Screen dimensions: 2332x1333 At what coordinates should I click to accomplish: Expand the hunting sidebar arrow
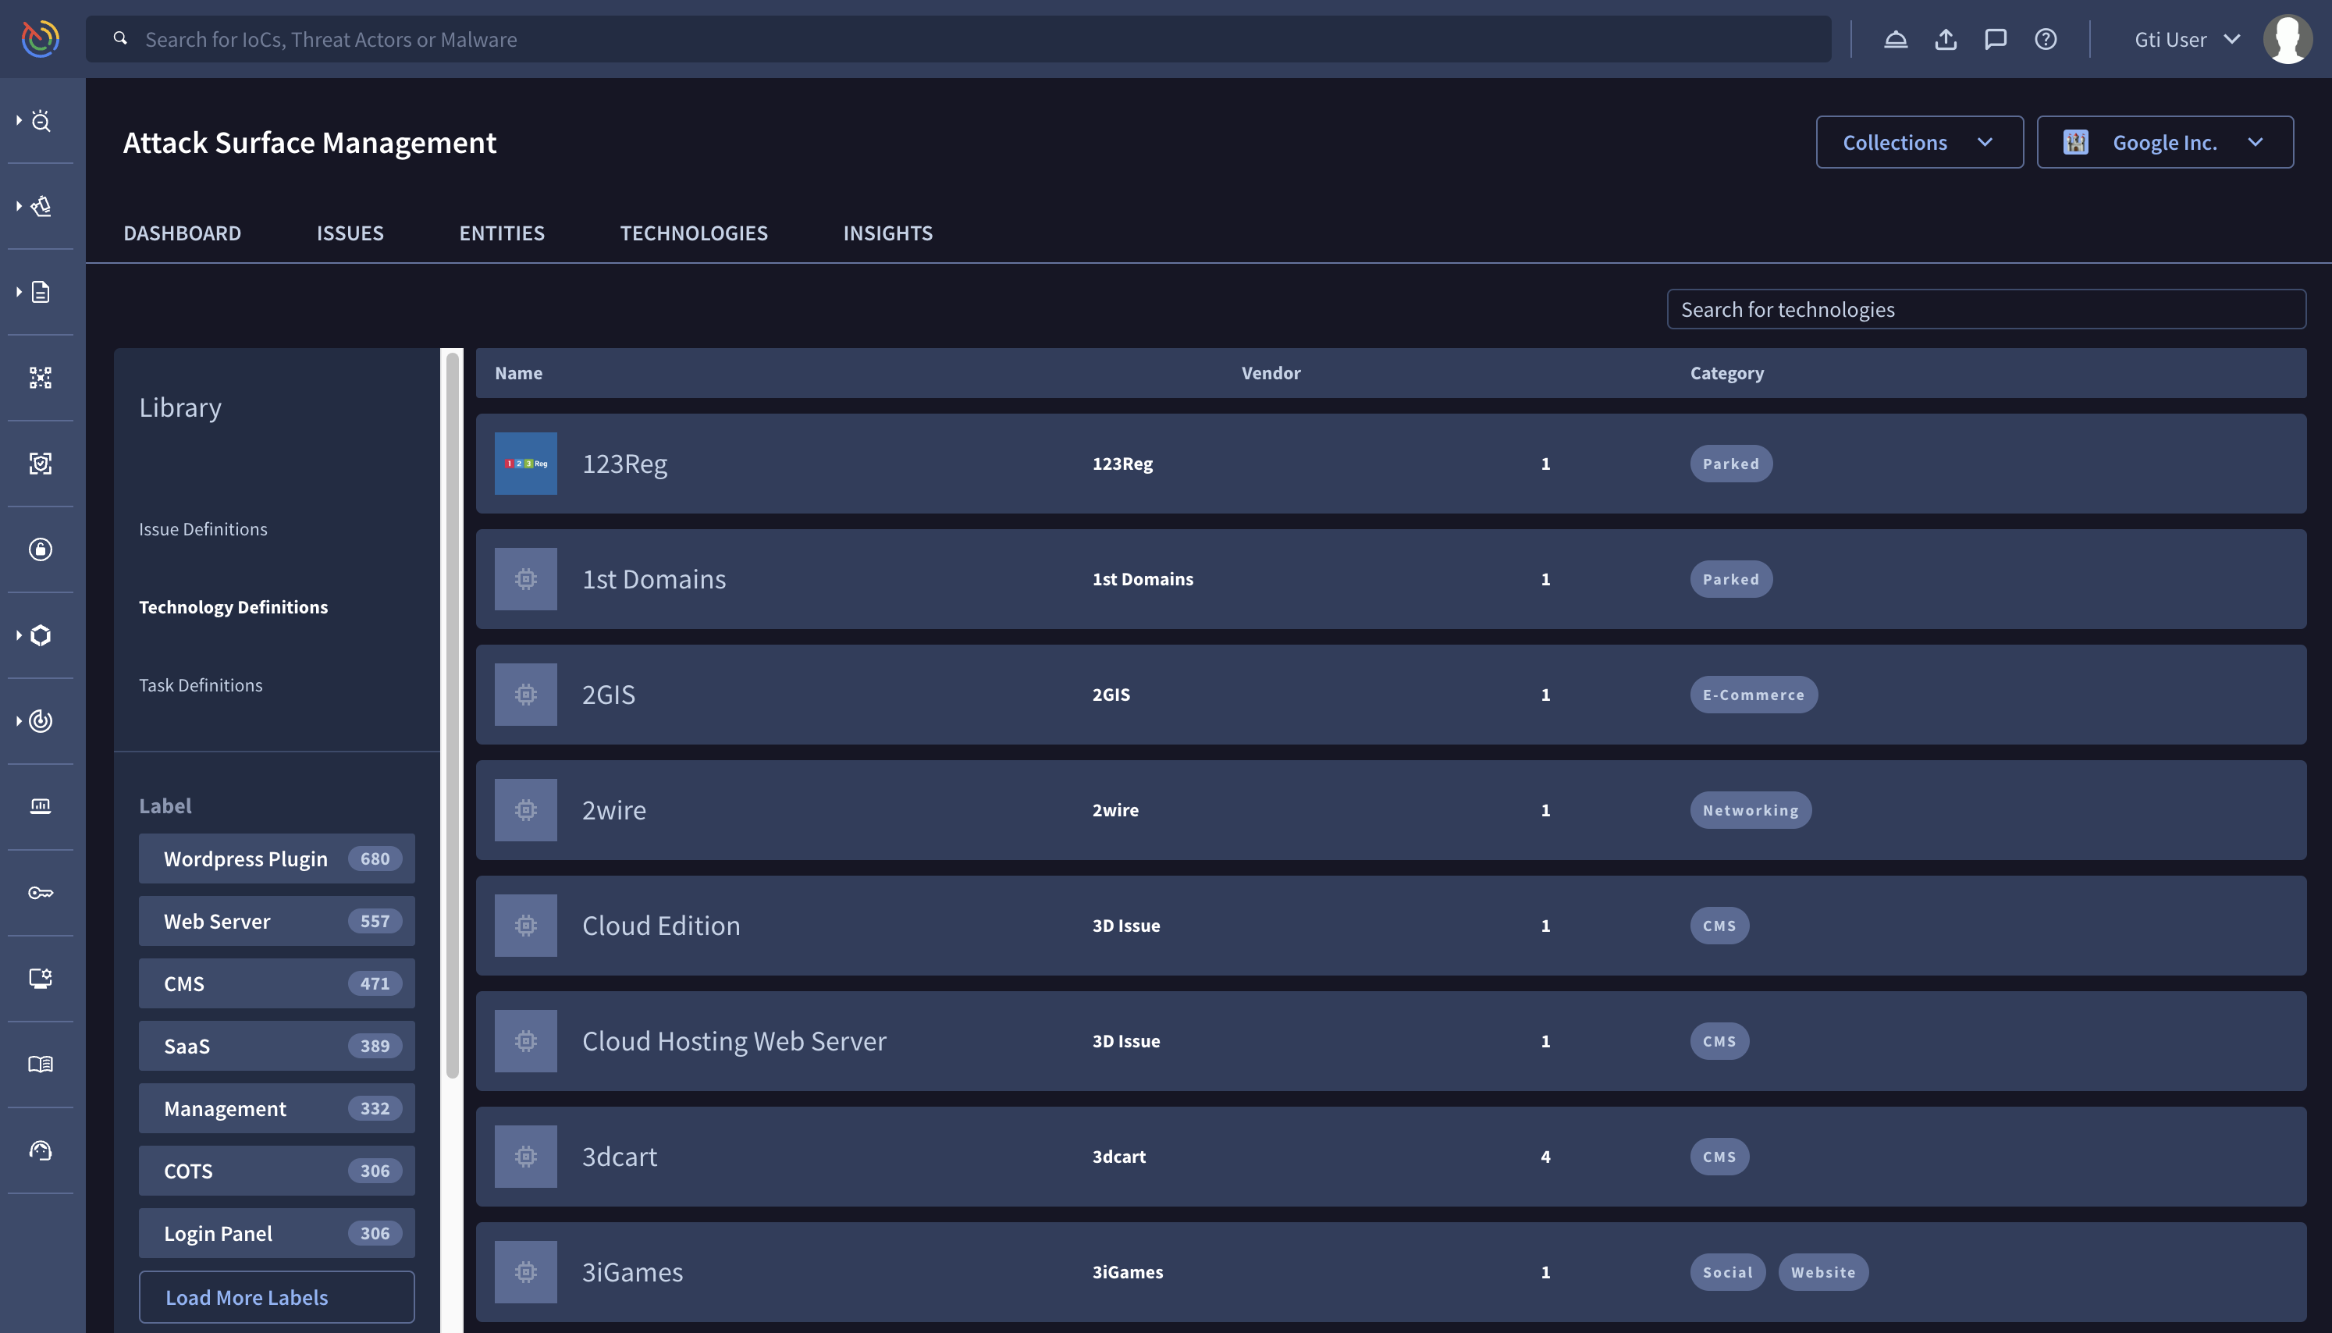pyautogui.click(x=18, y=206)
